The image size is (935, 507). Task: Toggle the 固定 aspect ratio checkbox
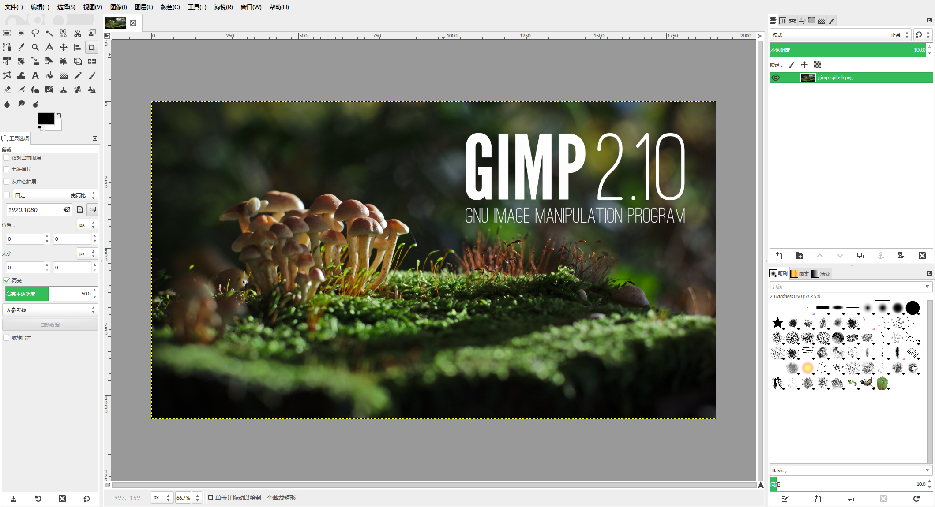6,195
